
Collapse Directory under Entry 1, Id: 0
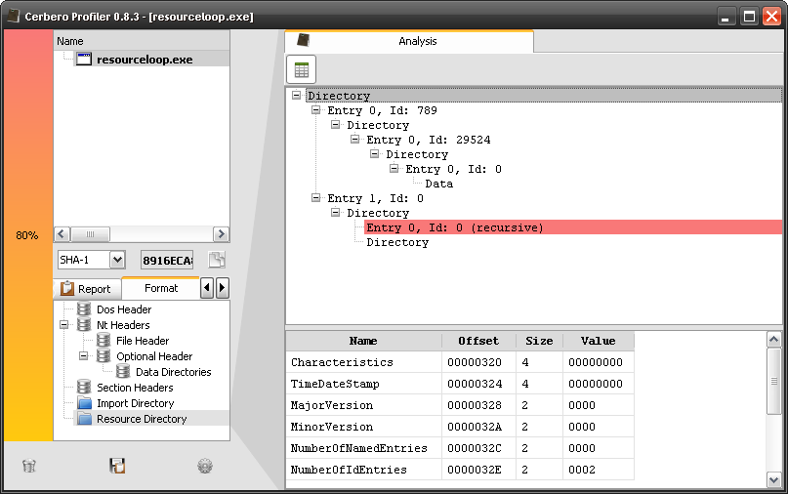point(335,212)
